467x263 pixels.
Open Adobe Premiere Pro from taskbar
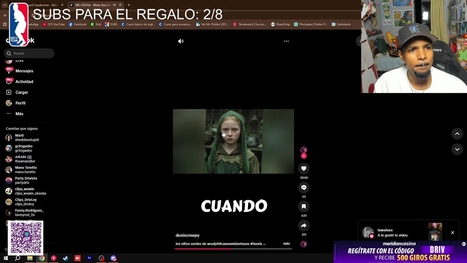[89, 258]
